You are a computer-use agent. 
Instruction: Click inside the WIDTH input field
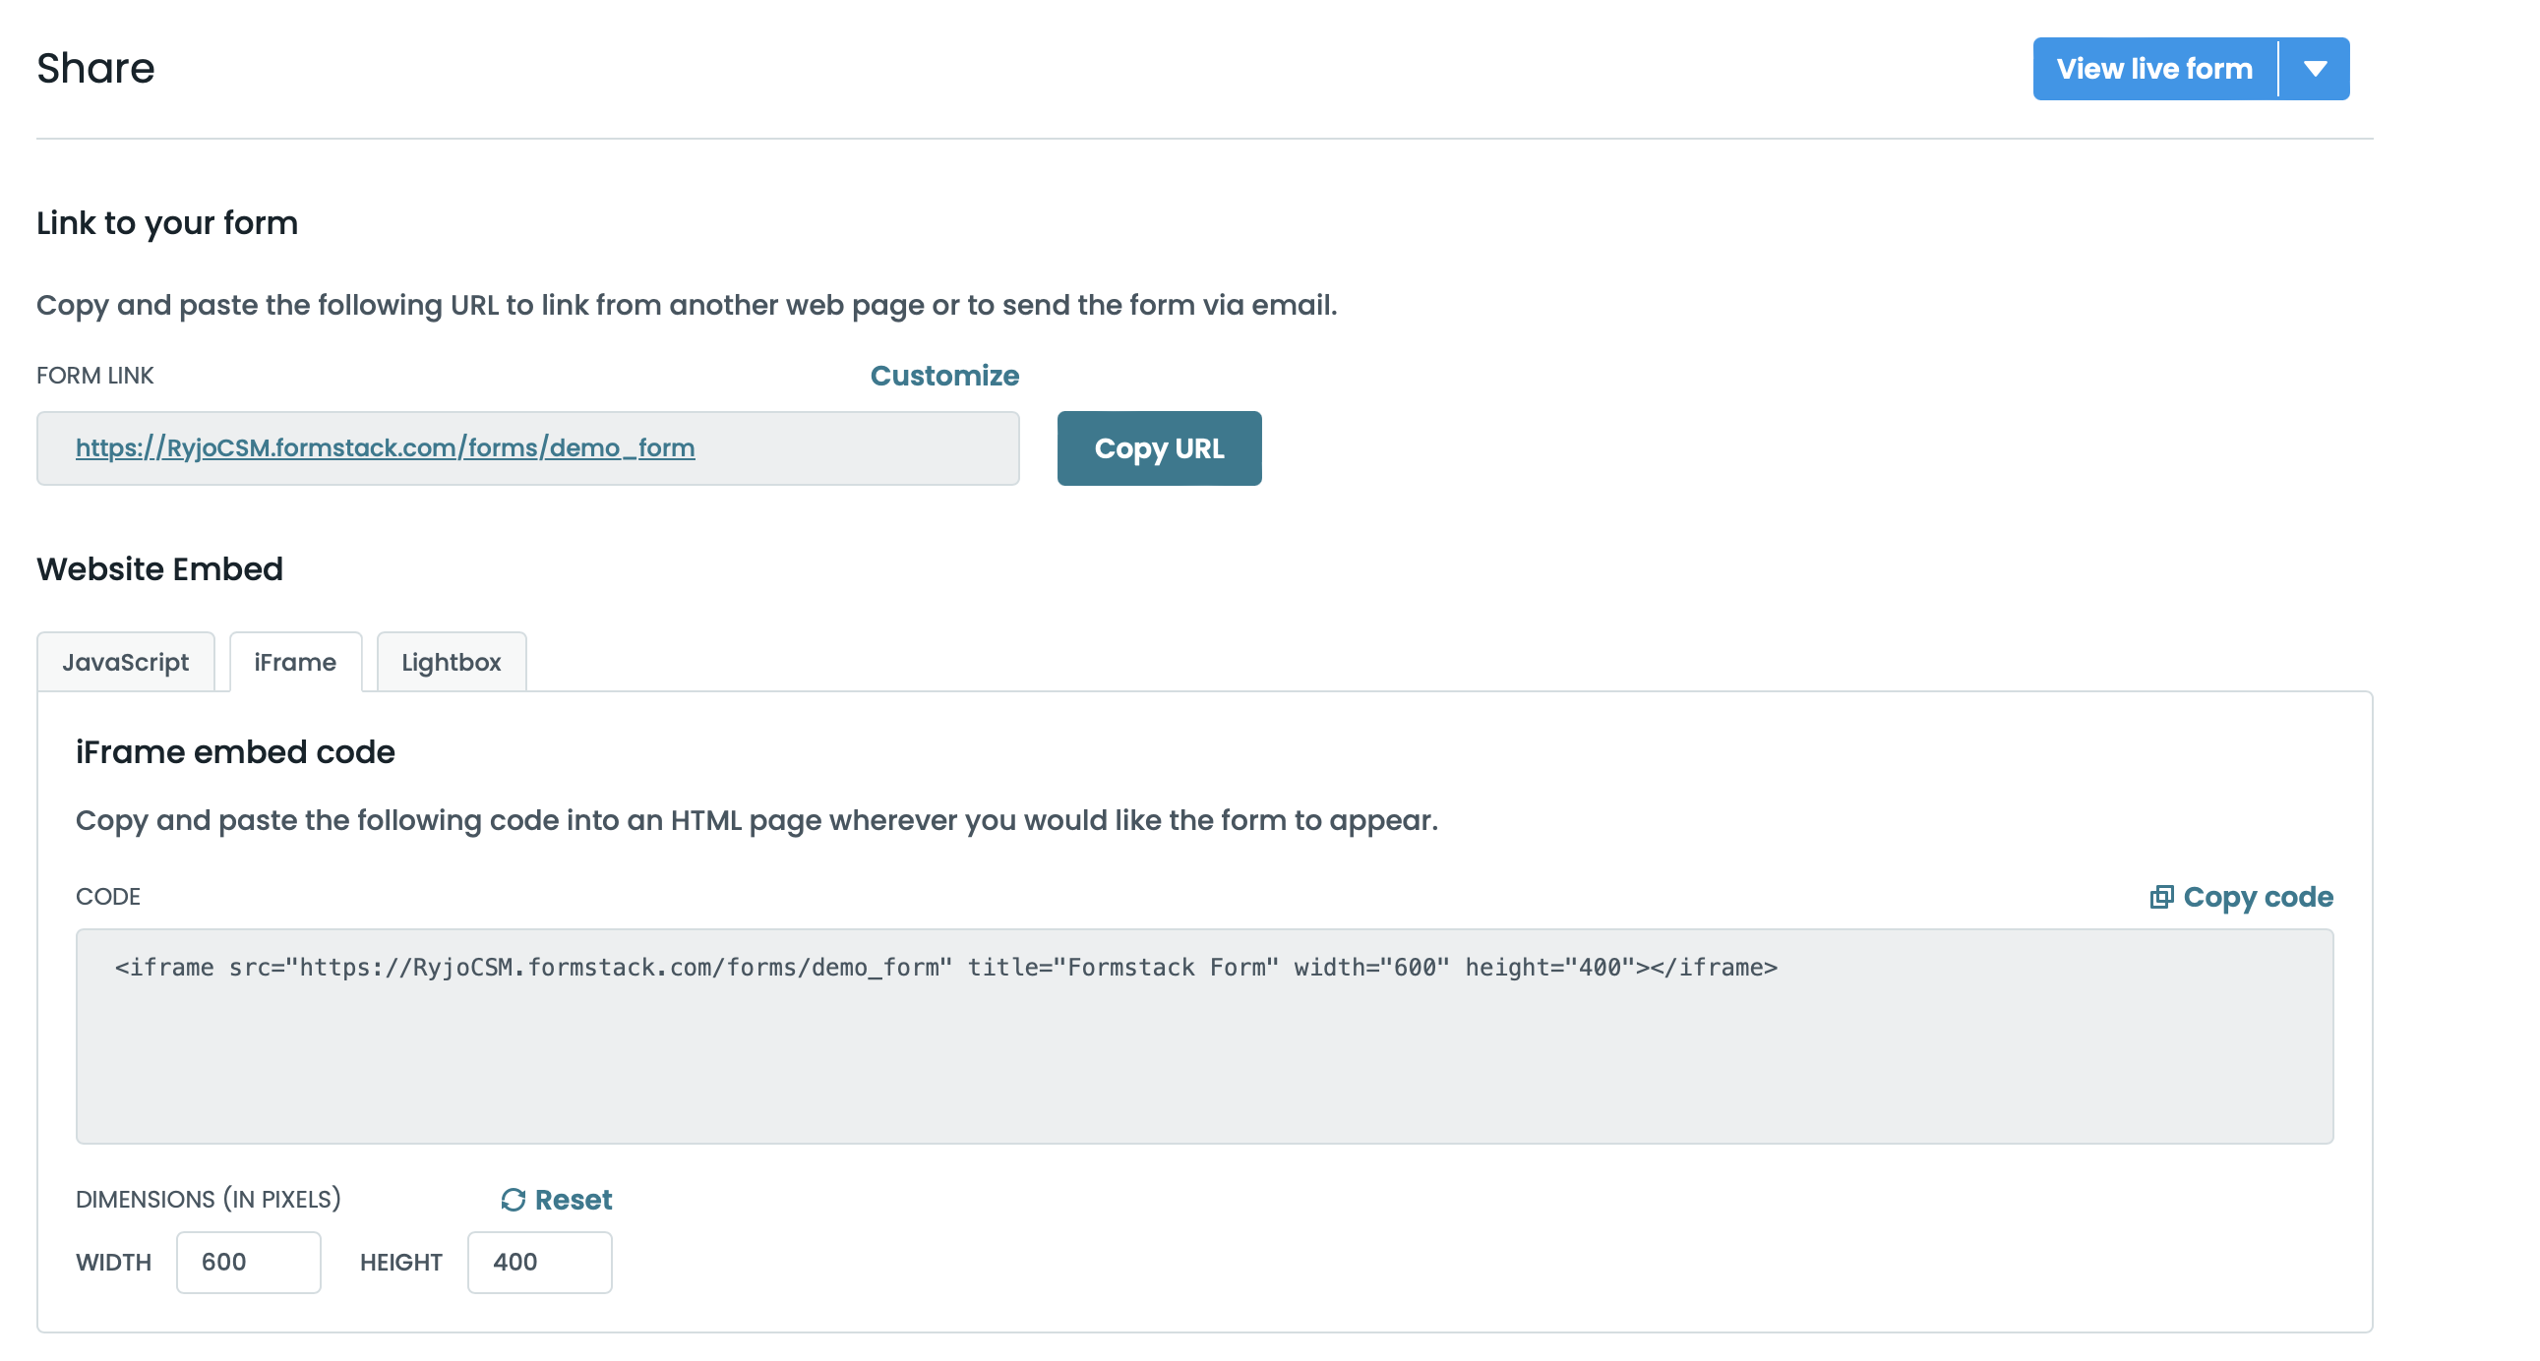[x=248, y=1262]
